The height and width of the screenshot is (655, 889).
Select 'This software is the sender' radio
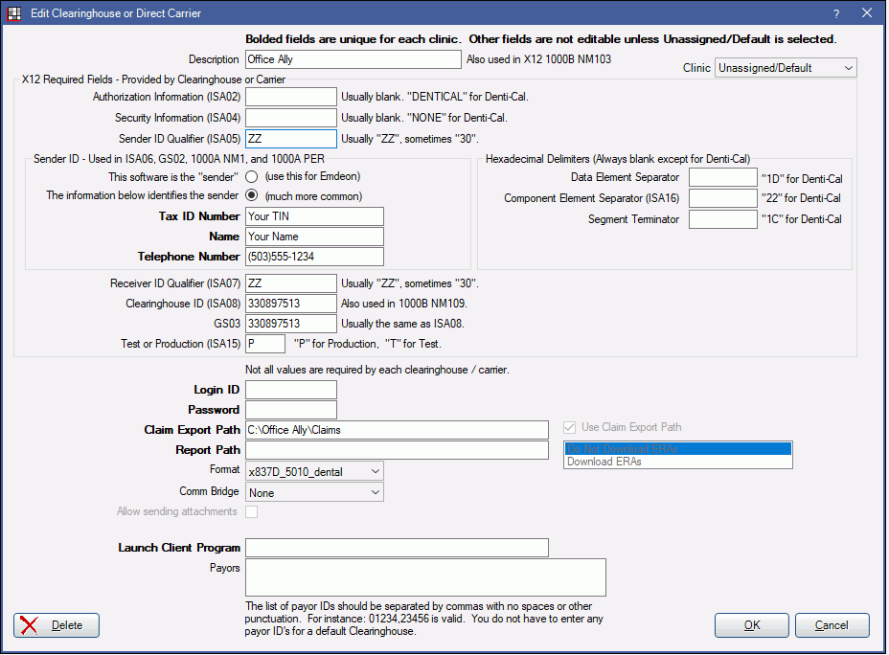pyautogui.click(x=252, y=177)
